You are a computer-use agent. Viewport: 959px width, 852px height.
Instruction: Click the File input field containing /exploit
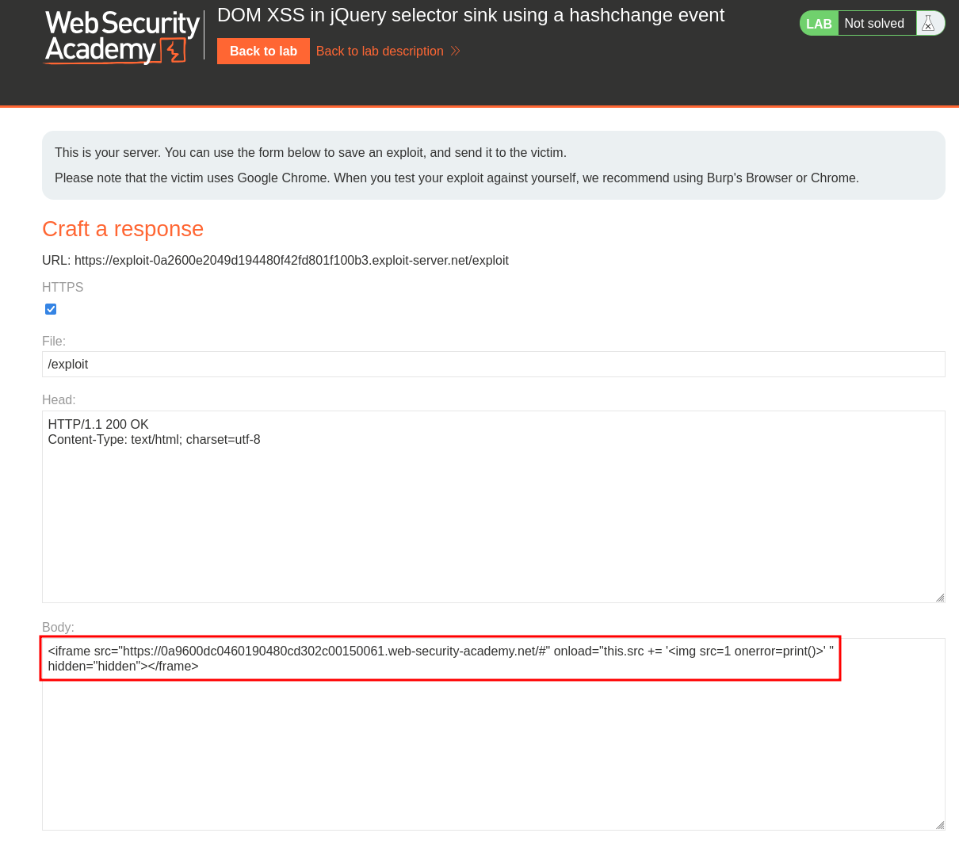pyautogui.click(x=493, y=364)
